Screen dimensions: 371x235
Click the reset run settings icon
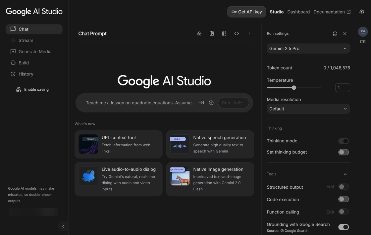tap(335, 34)
